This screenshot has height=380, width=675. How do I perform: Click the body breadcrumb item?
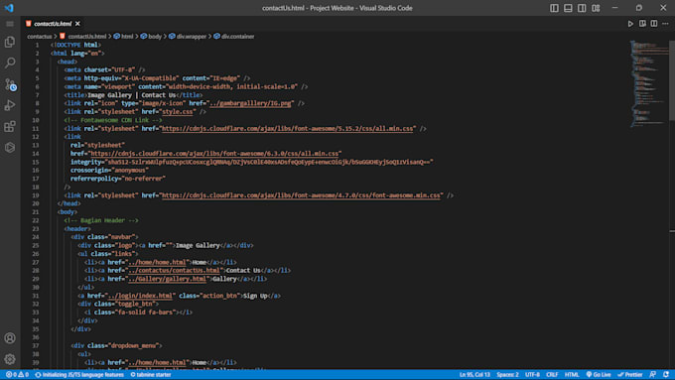[x=155, y=37]
